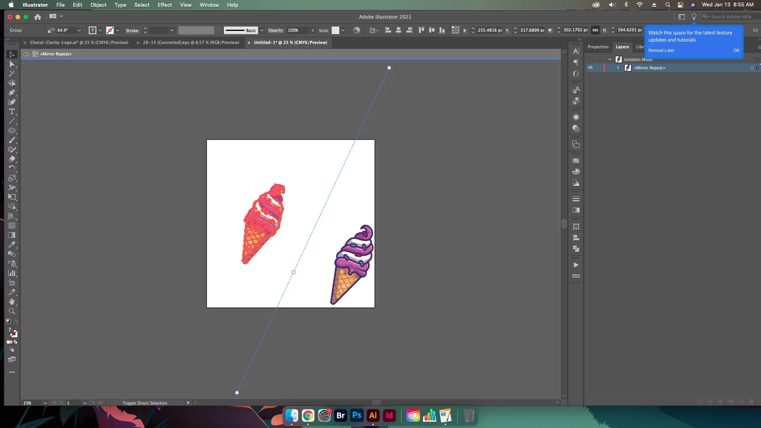The image size is (761, 428).
Task: Set default fill and stroke
Action: tap(8, 321)
